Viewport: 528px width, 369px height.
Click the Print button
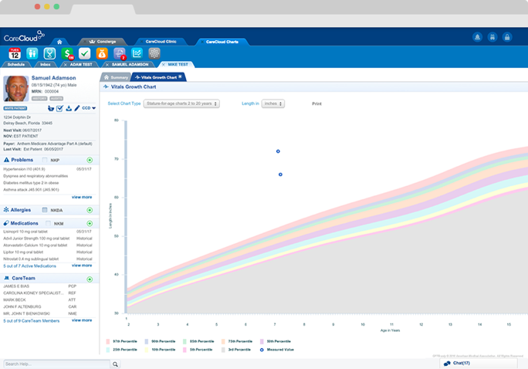(316, 103)
